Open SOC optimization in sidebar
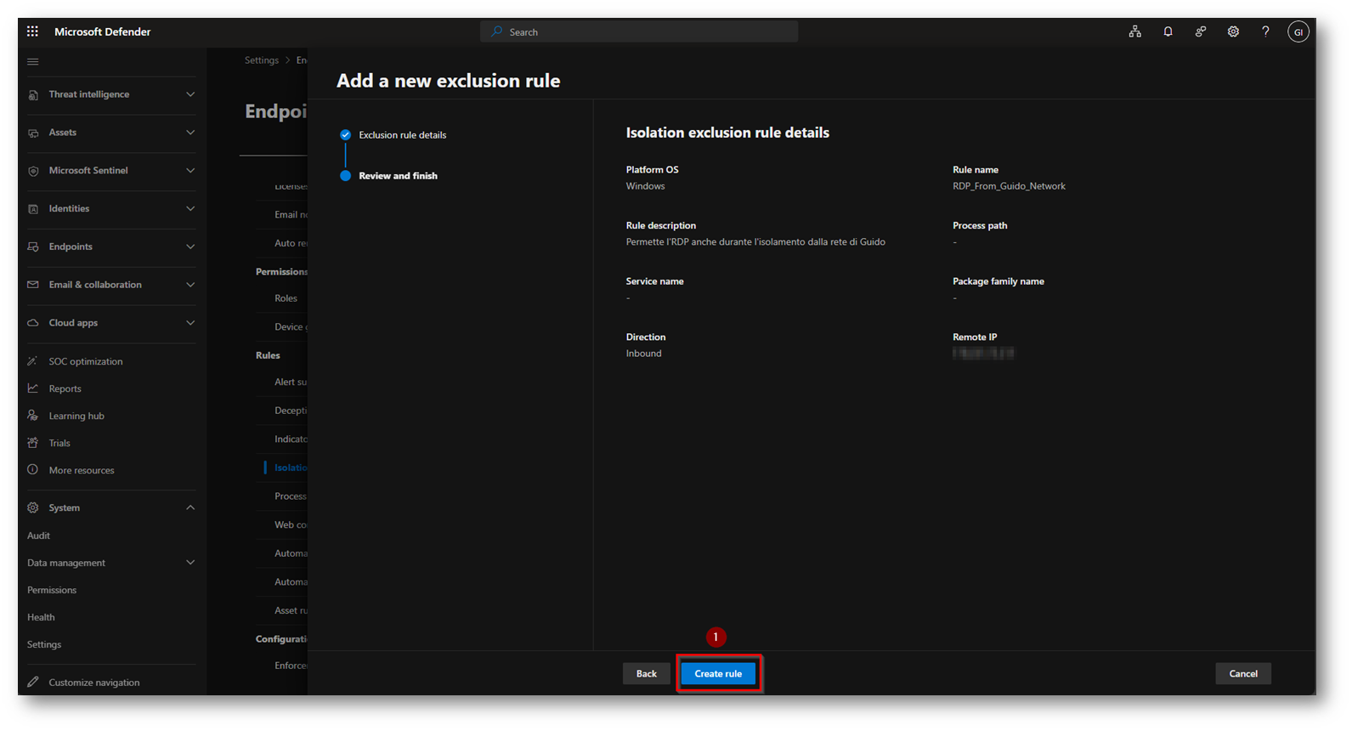Viewport: 1352px width, 731px height. [x=85, y=361]
